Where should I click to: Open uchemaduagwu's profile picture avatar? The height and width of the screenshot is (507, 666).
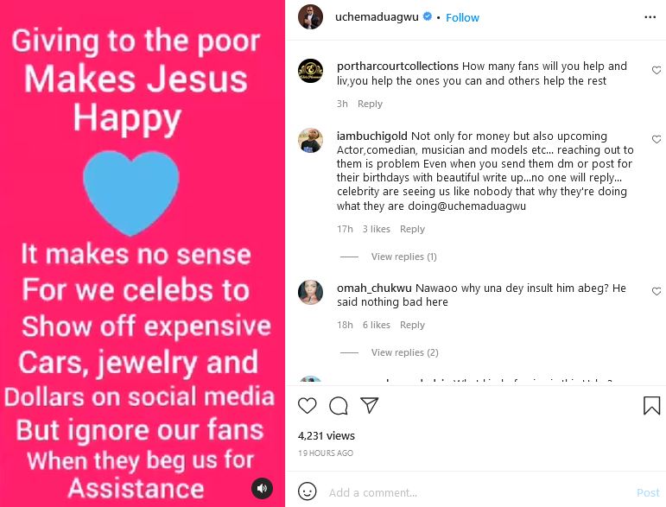point(310,17)
